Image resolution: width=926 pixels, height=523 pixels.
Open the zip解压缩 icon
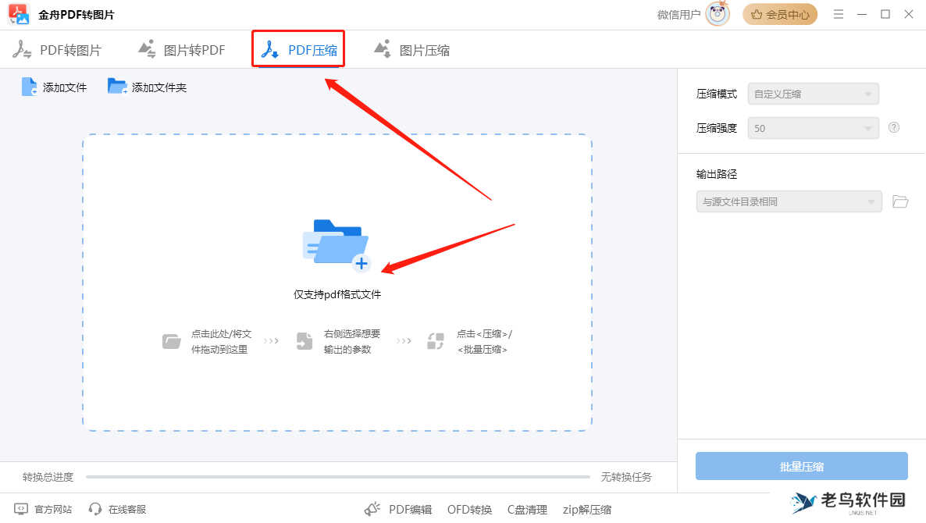[587, 508]
